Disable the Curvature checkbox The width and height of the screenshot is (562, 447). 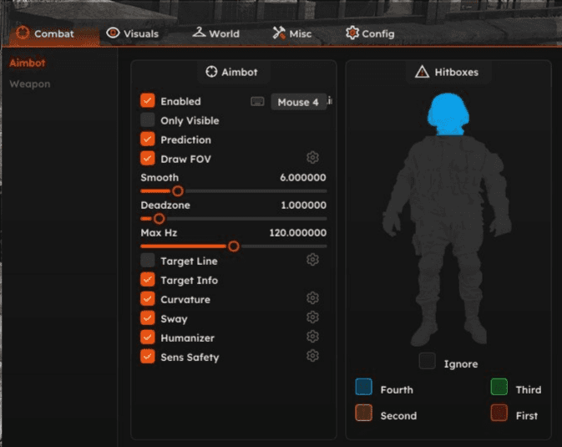[147, 299]
